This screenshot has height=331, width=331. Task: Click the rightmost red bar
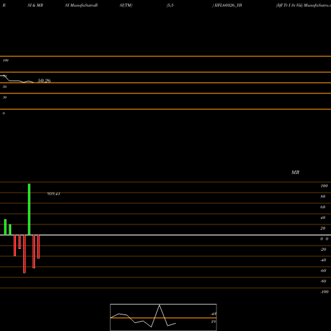coord(38,247)
